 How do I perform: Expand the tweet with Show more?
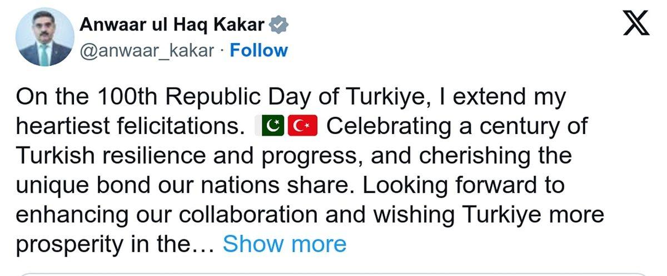[284, 244]
